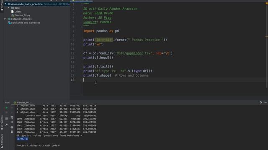Expand the data folder
Screen dimensions: 268x150
[x=8, y=8]
